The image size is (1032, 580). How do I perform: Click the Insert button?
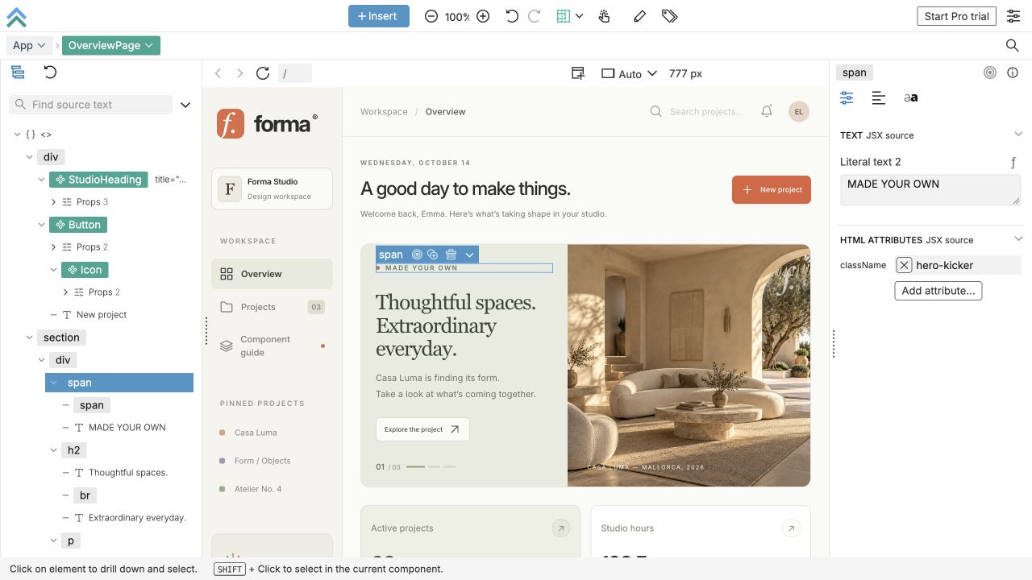[379, 16]
